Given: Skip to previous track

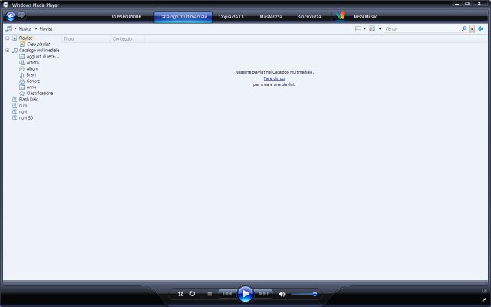Looking at the screenshot, I should (227, 294).
